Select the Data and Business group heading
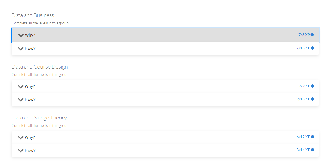 (33, 15)
